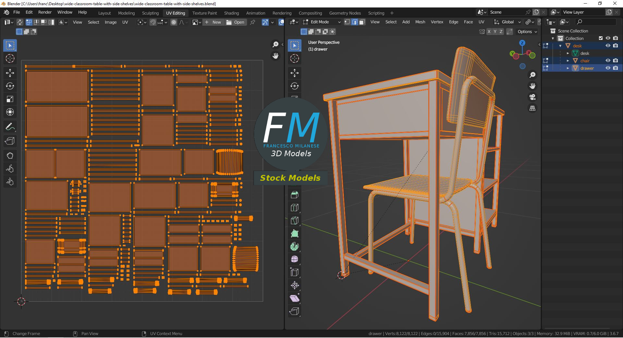This screenshot has width=623, height=338.
Task: Uncheck the Collection exclude checkbox
Action: pos(601,38)
